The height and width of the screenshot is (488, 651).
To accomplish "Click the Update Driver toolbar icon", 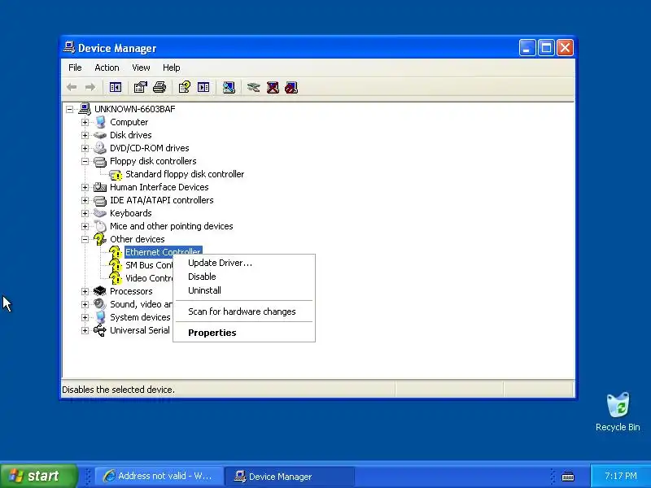I will 254,87.
